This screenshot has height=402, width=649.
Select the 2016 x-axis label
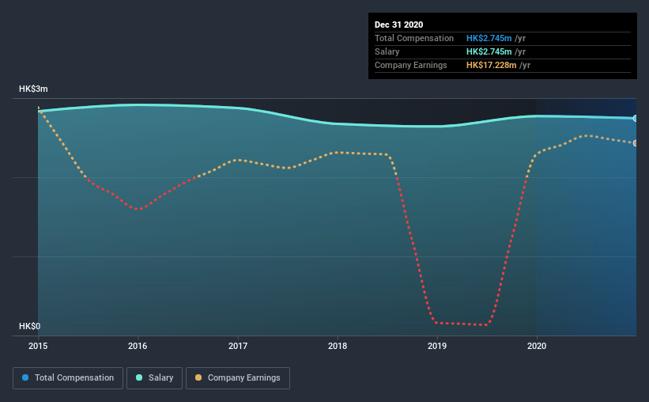pyautogui.click(x=138, y=346)
